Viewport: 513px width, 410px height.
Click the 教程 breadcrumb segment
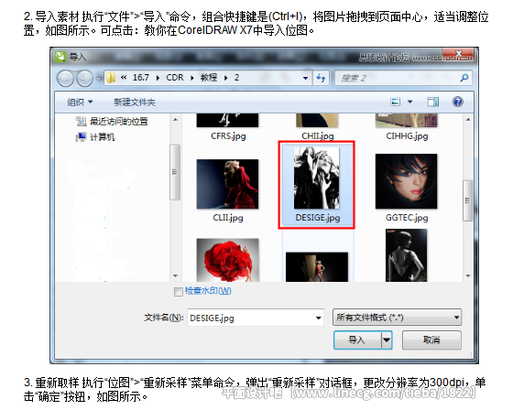tap(209, 78)
